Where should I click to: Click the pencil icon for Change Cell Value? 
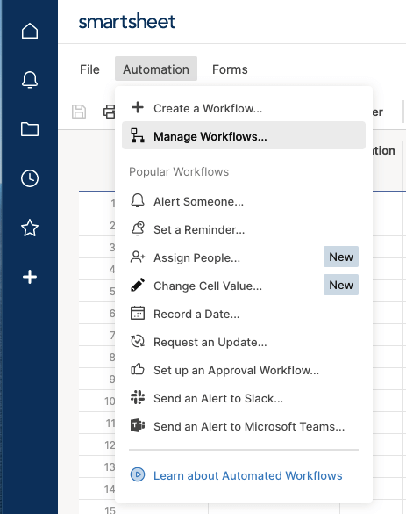point(138,285)
